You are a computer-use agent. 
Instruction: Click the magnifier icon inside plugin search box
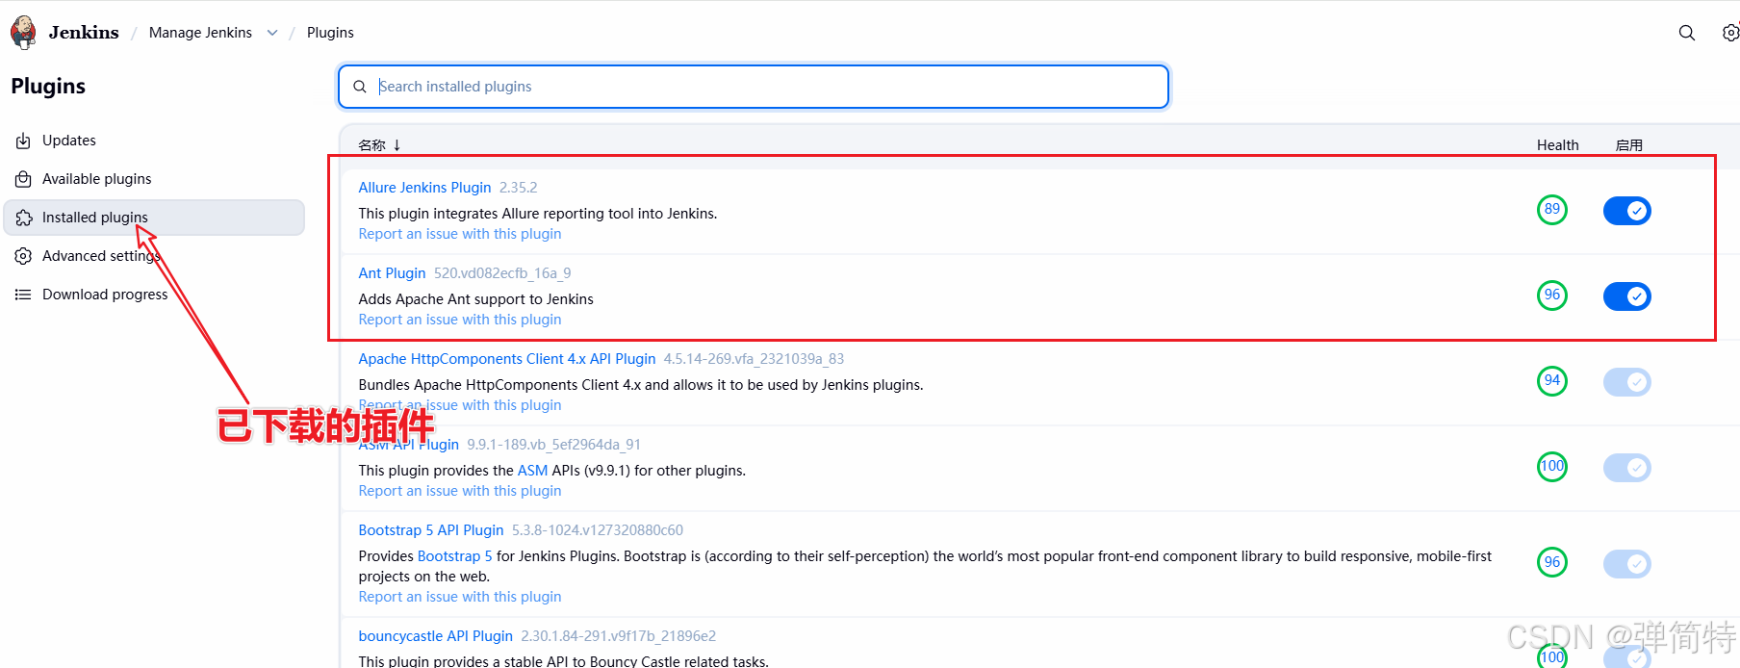[360, 87]
